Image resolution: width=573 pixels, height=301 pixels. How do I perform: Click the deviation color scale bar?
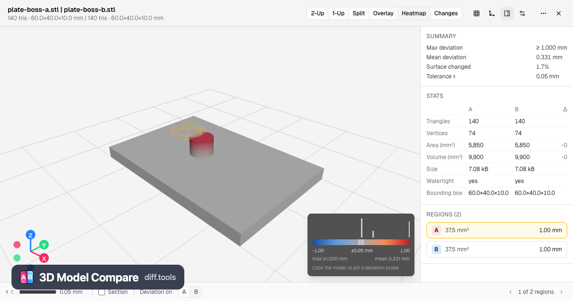point(361,242)
